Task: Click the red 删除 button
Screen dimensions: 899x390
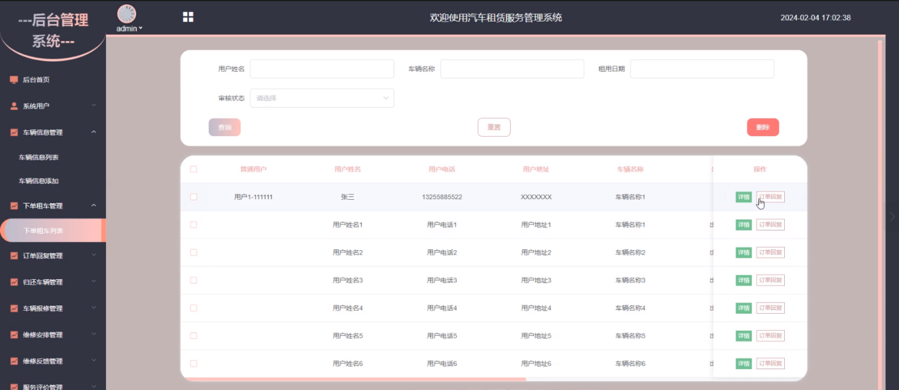Action: pyautogui.click(x=763, y=127)
